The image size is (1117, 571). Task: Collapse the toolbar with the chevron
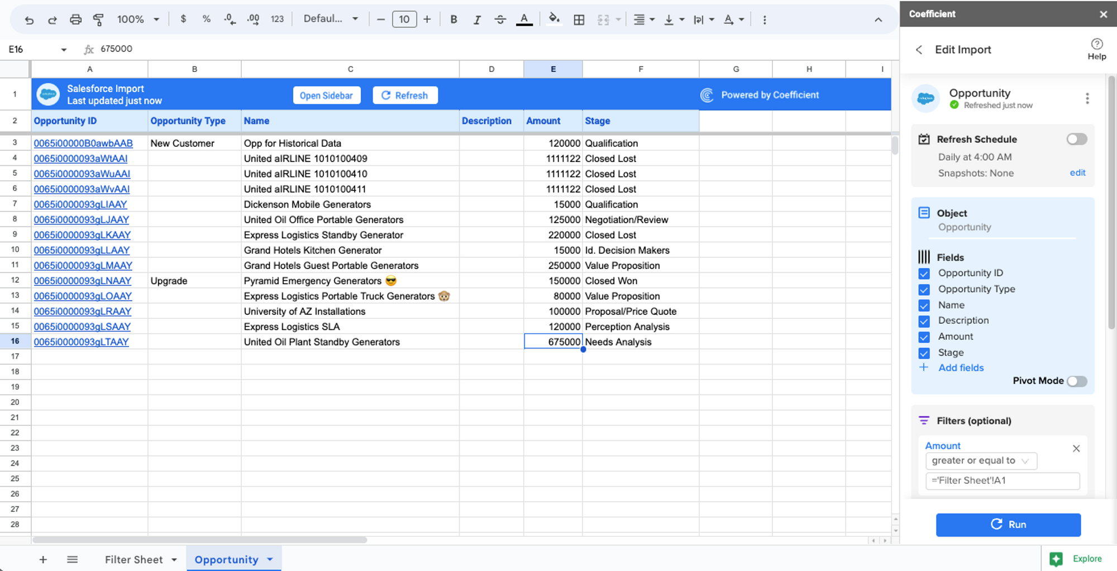(879, 20)
